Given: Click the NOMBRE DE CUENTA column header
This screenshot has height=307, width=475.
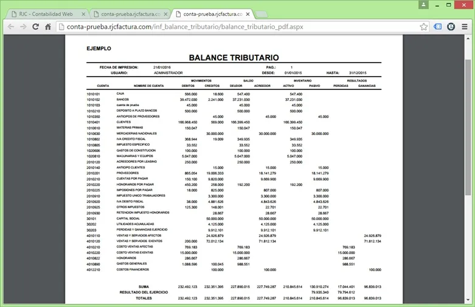Looking at the screenshot, I should (148, 86).
